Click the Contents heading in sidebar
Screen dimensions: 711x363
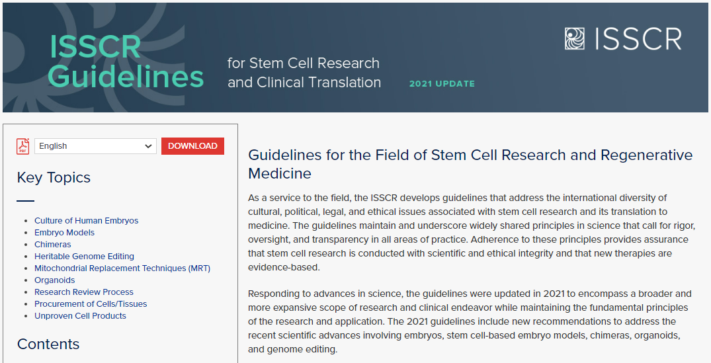(48, 344)
